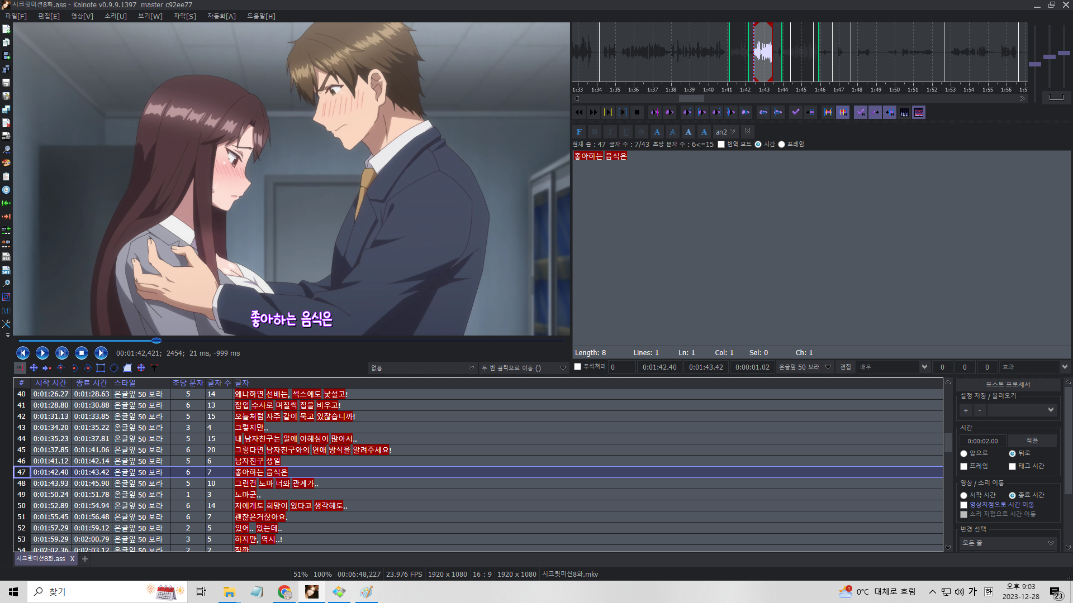Open the 모든 줄 dropdown
The width and height of the screenshot is (1073, 603).
click(x=1007, y=543)
